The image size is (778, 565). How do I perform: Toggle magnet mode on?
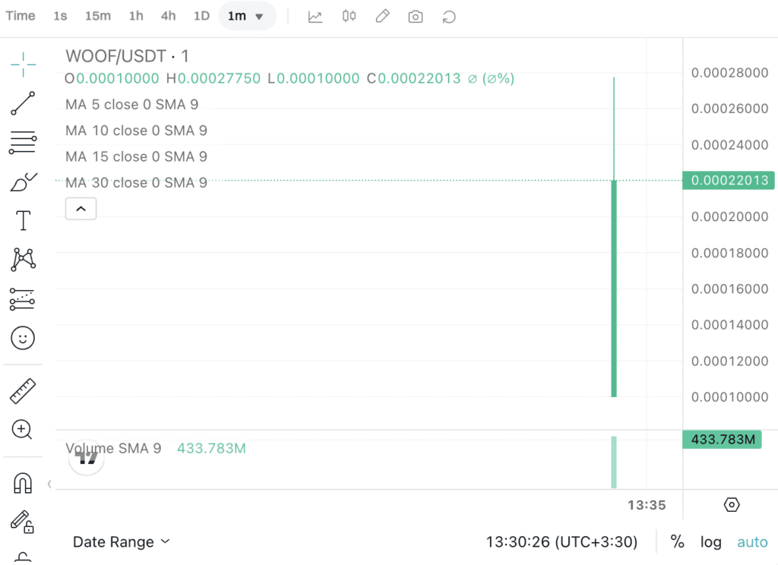coord(23,483)
